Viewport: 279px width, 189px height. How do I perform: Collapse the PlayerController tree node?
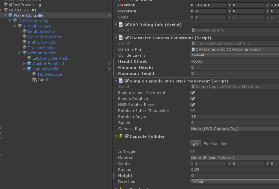[5, 15]
